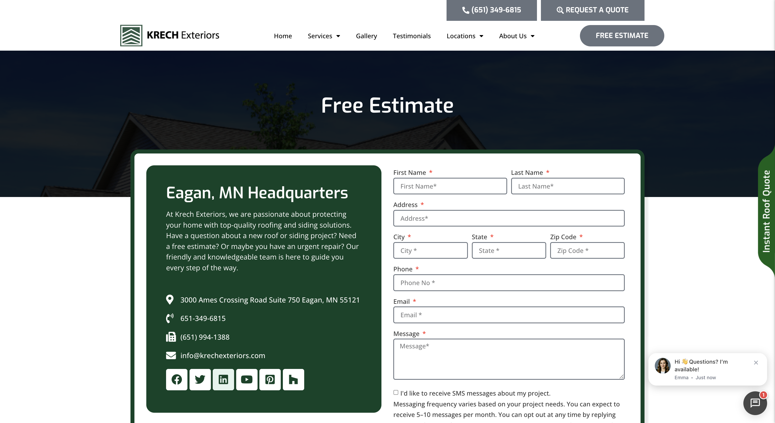Open the Houzz social icon
This screenshot has height=423, width=775.
click(293, 379)
